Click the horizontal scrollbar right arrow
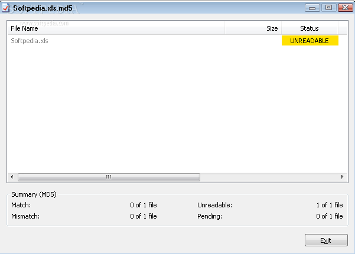This screenshot has height=254, width=355. [343, 177]
